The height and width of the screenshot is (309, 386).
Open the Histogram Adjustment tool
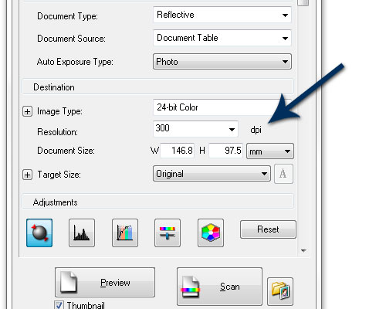(x=82, y=233)
